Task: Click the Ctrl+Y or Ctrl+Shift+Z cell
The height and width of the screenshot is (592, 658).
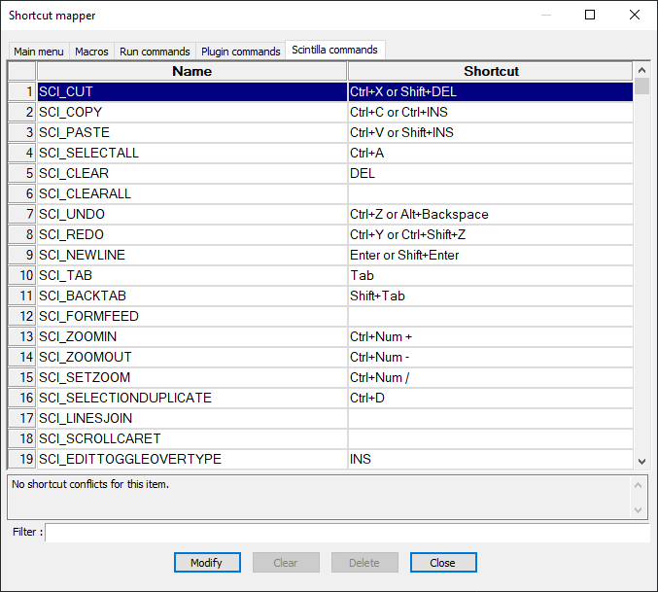Action: (x=491, y=234)
